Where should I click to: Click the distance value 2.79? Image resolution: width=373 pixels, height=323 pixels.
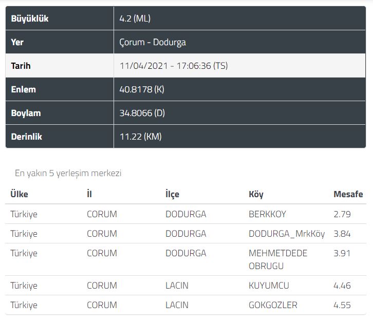point(342,214)
